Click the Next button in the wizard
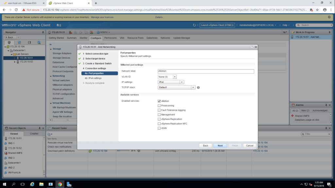 tap(220, 146)
